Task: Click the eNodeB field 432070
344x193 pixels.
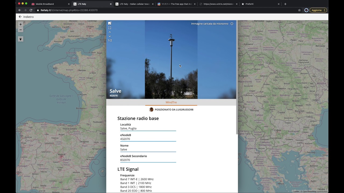Action: (148, 139)
